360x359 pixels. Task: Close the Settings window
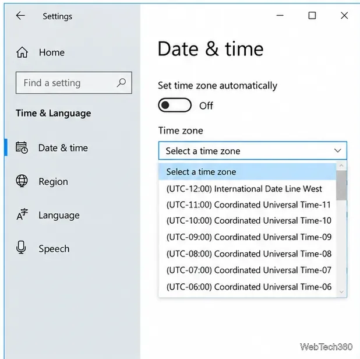coord(344,16)
